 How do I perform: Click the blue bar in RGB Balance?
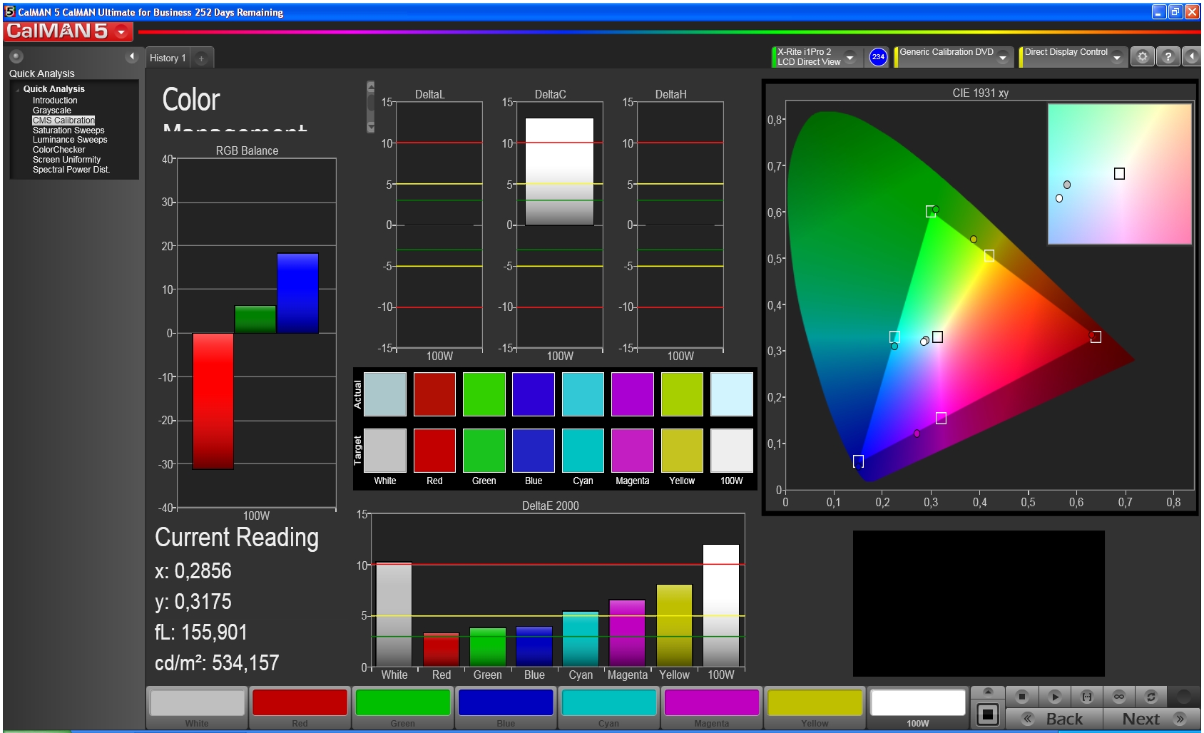pyautogui.click(x=297, y=293)
